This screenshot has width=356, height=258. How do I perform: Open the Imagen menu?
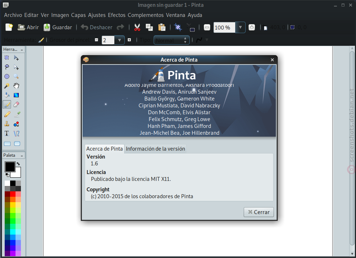[x=60, y=15]
